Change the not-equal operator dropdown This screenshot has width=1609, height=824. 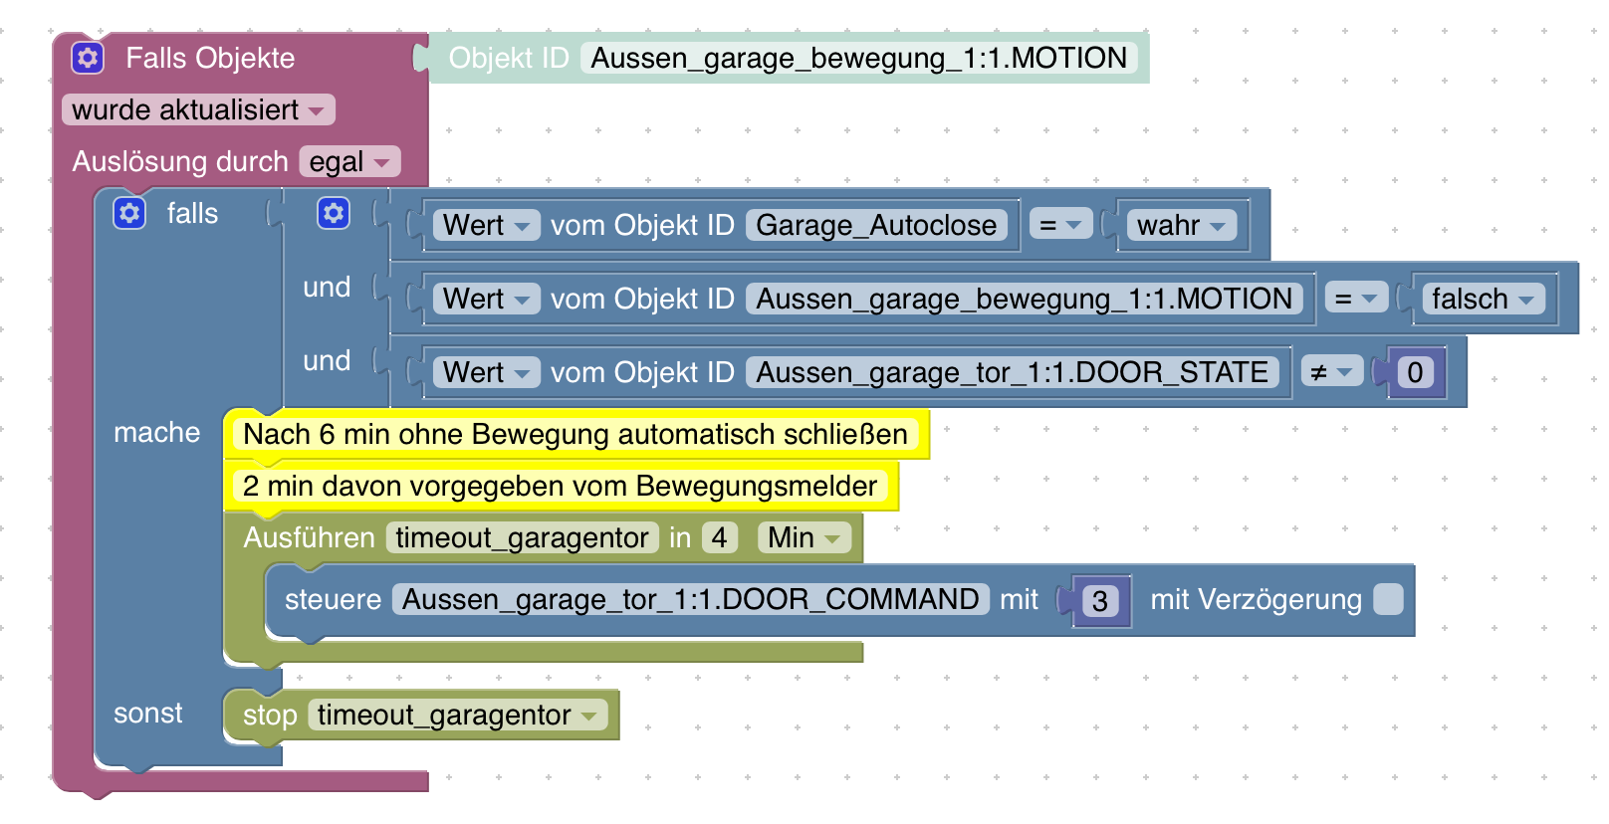point(1332,372)
